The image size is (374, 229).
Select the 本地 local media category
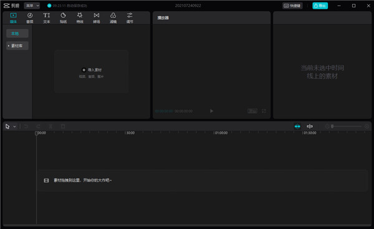(17, 34)
